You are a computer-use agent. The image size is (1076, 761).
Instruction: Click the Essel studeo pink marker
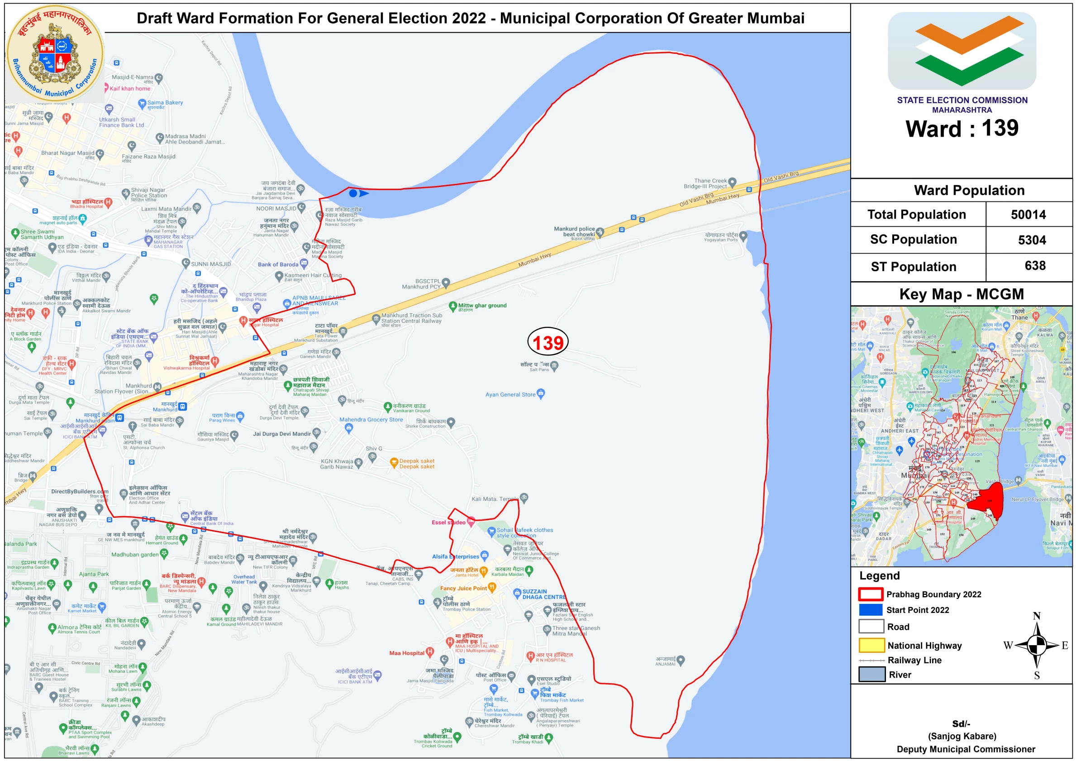pyautogui.click(x=471, y=522)
